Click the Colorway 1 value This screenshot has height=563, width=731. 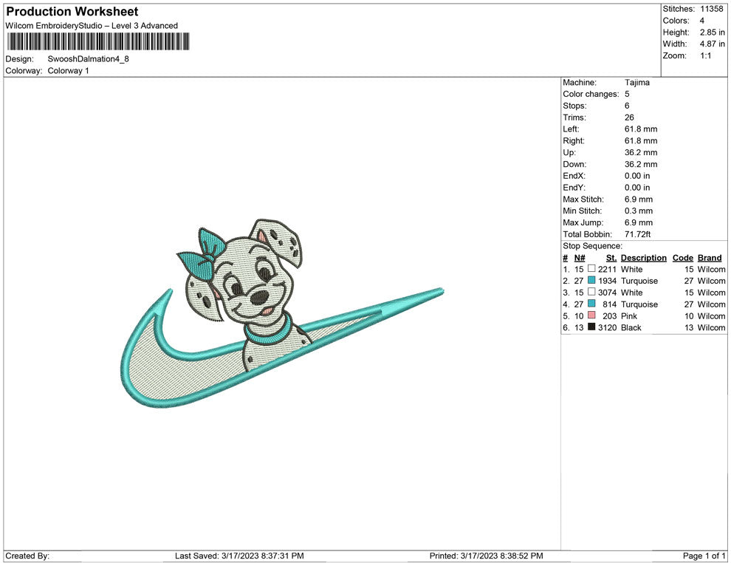tap(68, 71)
